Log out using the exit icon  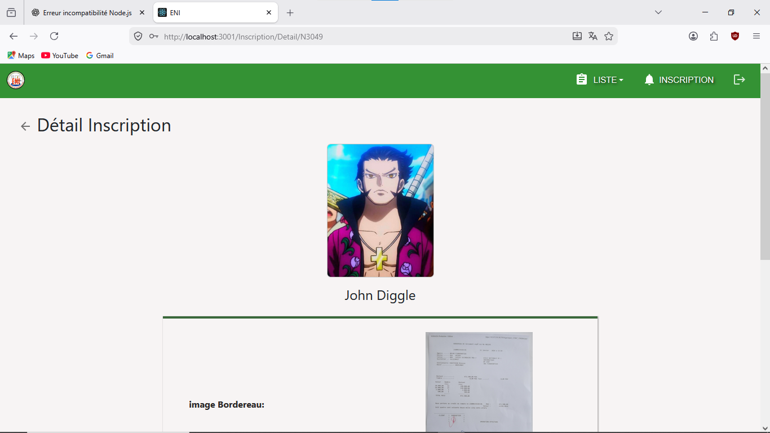point(740,79)
